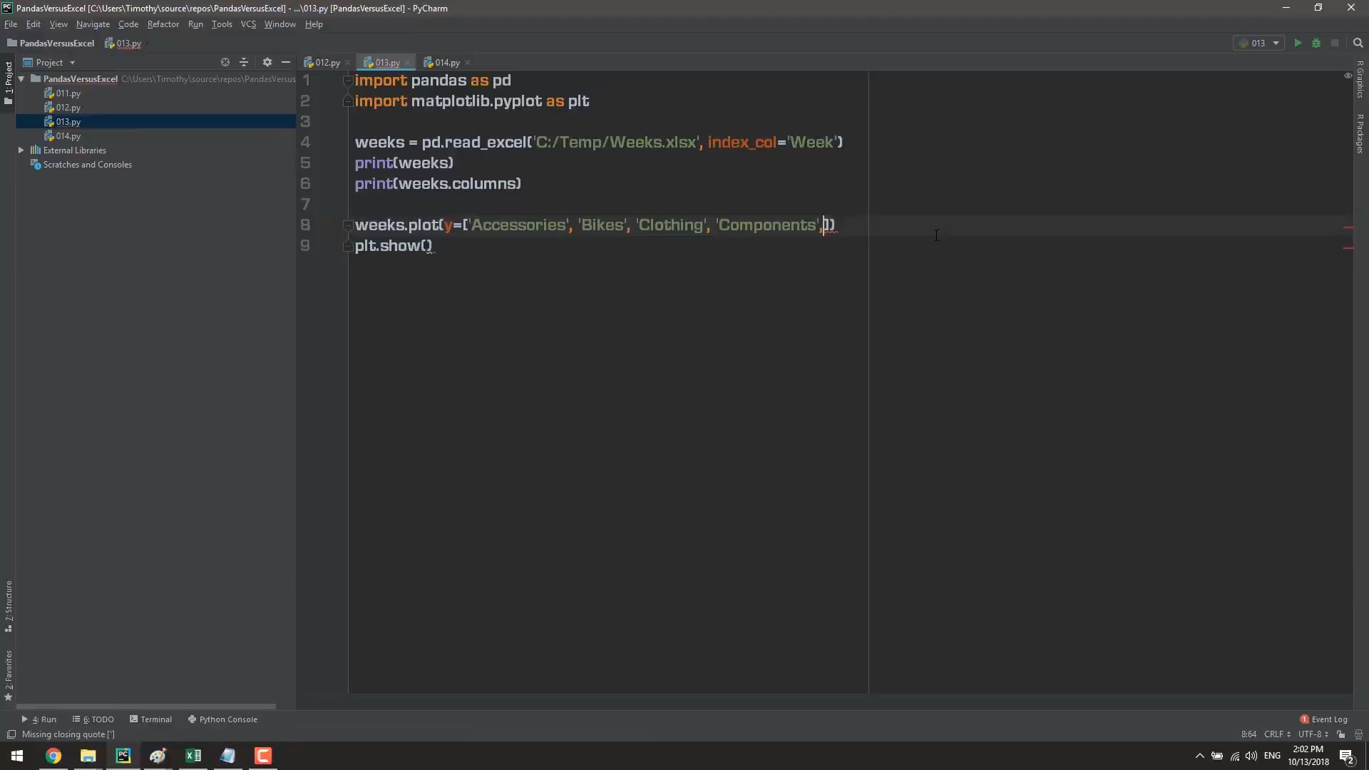The height and width of the screenshot is (770, 1369).
Task: Expand the External Libraries node
Action: tap(21, 150)
